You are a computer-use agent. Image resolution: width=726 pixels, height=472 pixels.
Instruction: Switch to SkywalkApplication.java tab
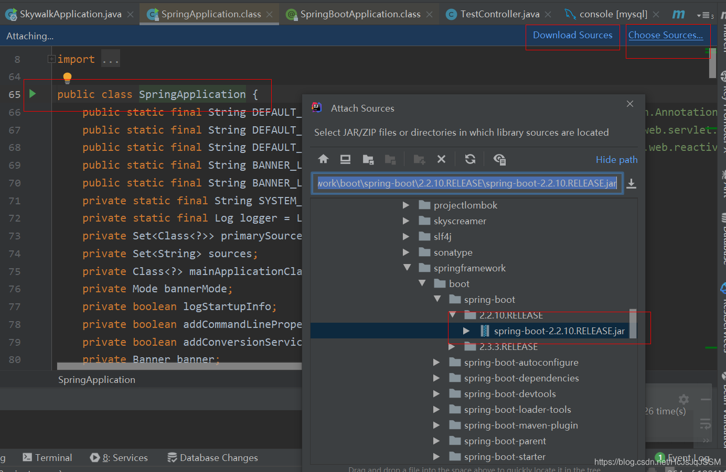pyautogui.click(x=70, y=14)
